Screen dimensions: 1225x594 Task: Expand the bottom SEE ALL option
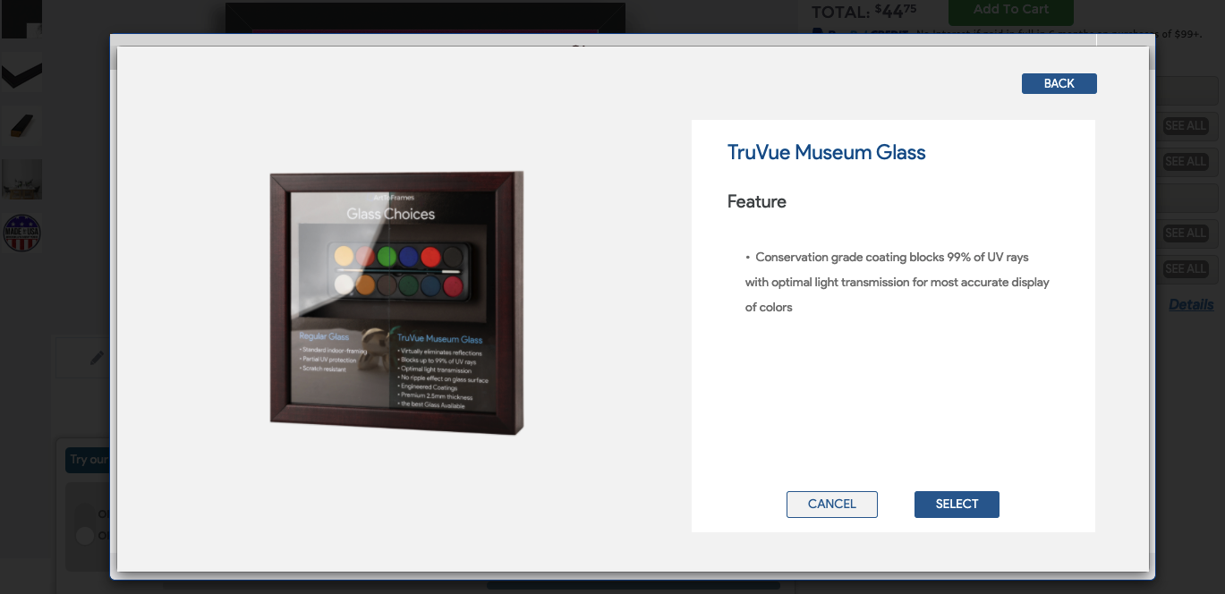(1186, 269)
